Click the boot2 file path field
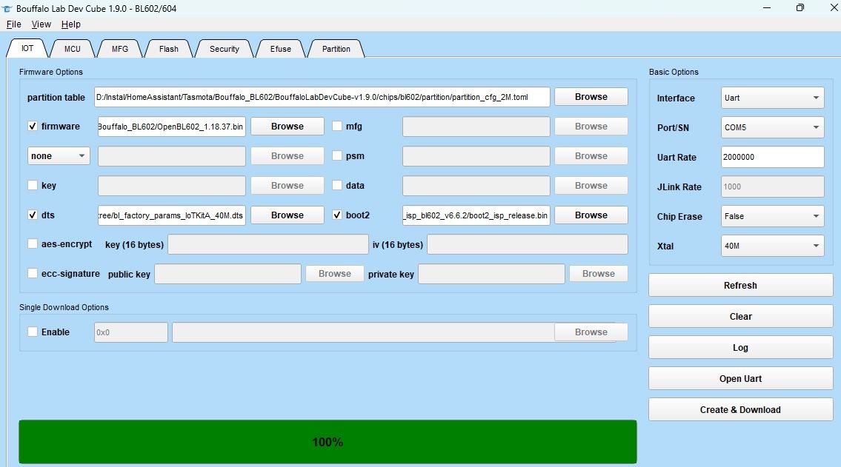Image resolution: width=841 pixels, height=467 pixels. click(476, 215)
